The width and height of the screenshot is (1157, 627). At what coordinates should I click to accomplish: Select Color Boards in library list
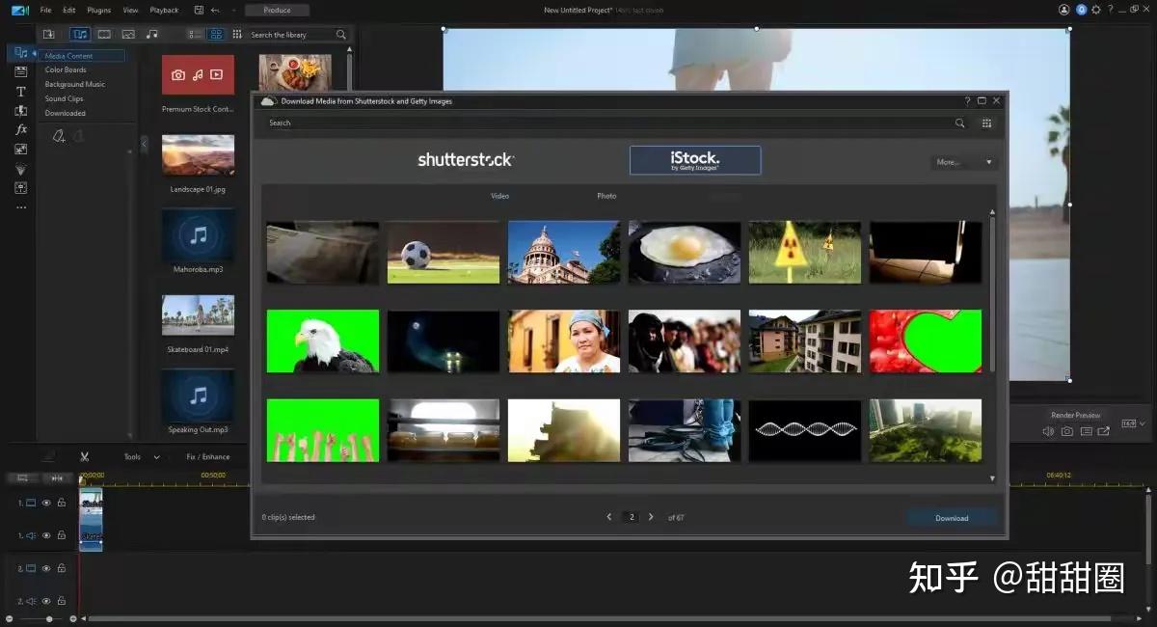click(66, 69)
